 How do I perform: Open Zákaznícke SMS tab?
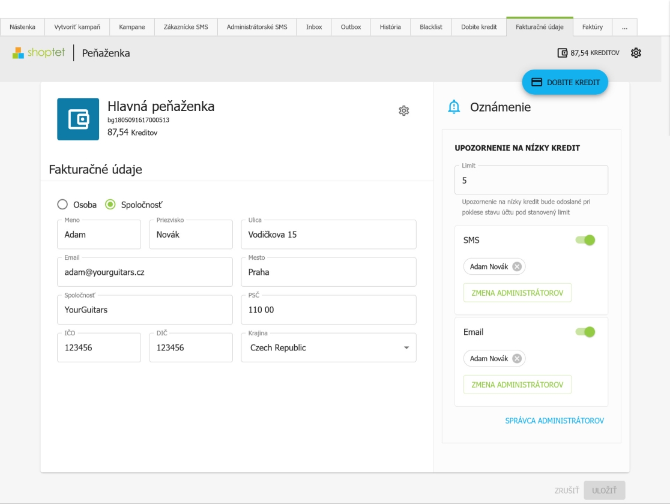pos(186,27)
